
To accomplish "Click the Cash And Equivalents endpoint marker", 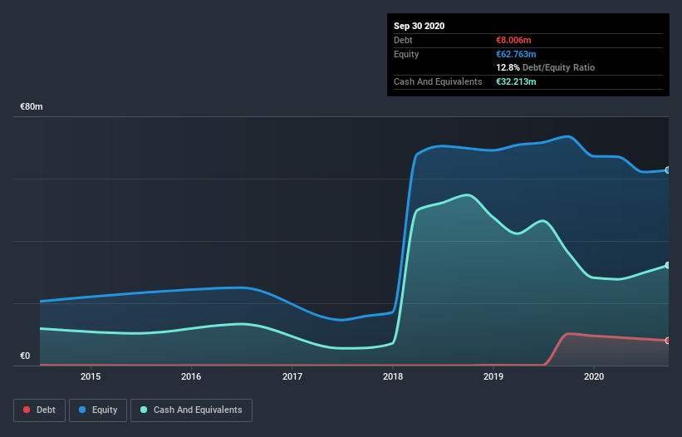I will coord(668,265).
